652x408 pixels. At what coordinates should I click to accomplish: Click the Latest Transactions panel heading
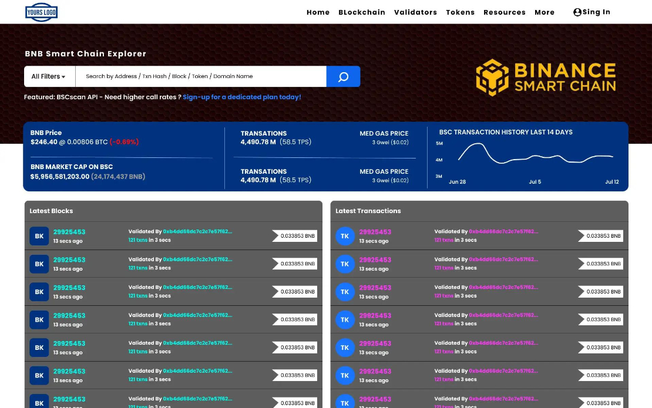pyautogui.click(x=368, y=211)
